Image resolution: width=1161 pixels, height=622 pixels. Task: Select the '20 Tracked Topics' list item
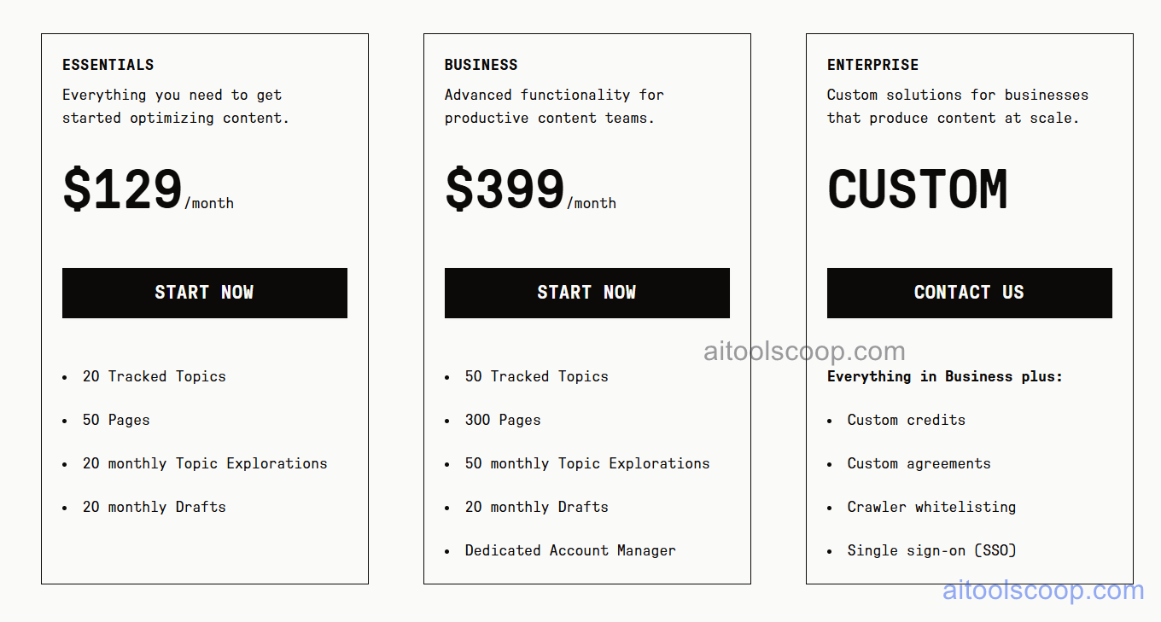154,376
